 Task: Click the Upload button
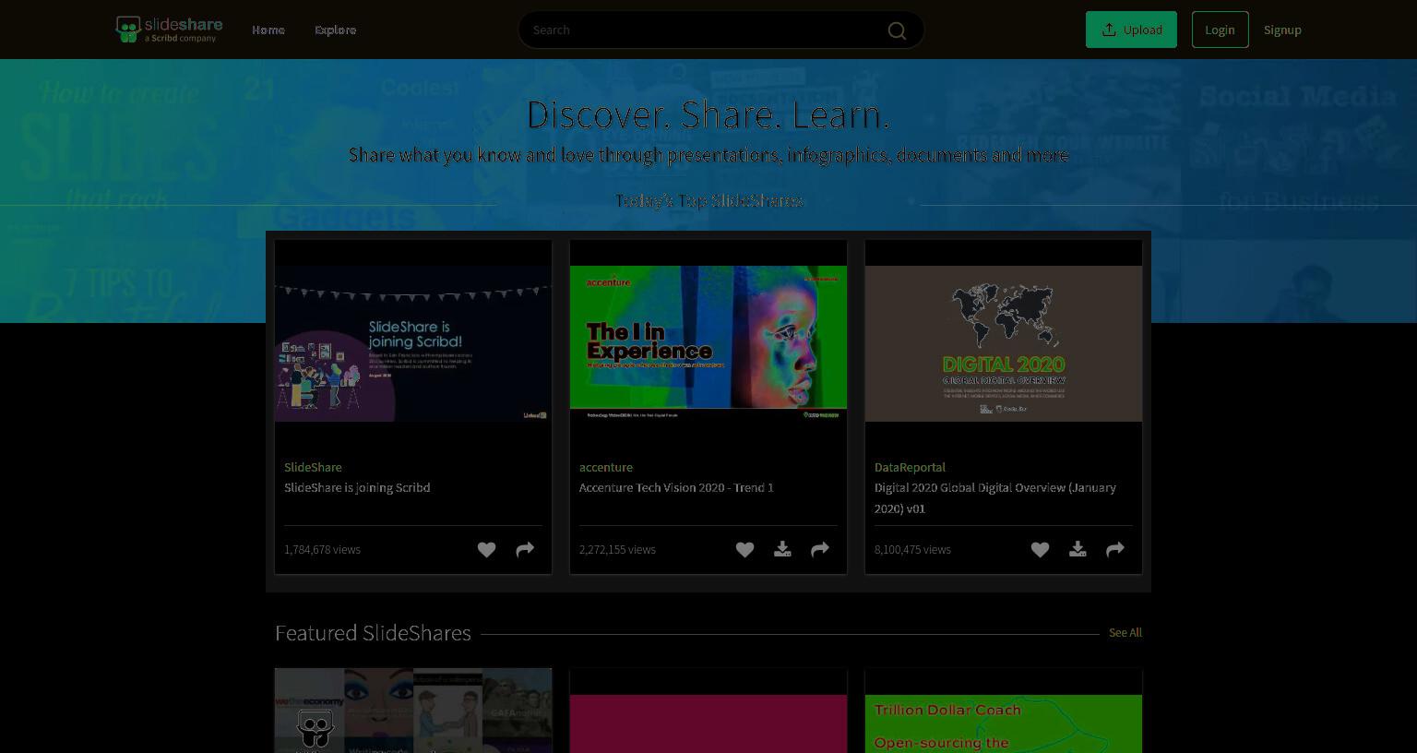(x=1131, y=30)
